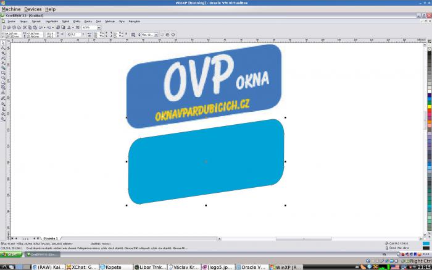The image size is (432, 270).
Task: Open the zoom level dropdown
Action: coord(99,28)
